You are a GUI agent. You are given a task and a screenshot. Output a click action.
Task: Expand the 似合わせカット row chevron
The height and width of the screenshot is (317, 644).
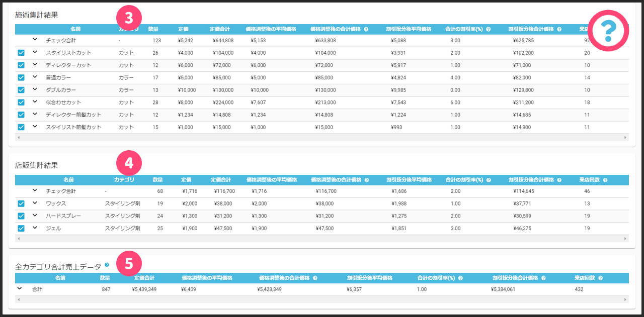tap(35, 101)
